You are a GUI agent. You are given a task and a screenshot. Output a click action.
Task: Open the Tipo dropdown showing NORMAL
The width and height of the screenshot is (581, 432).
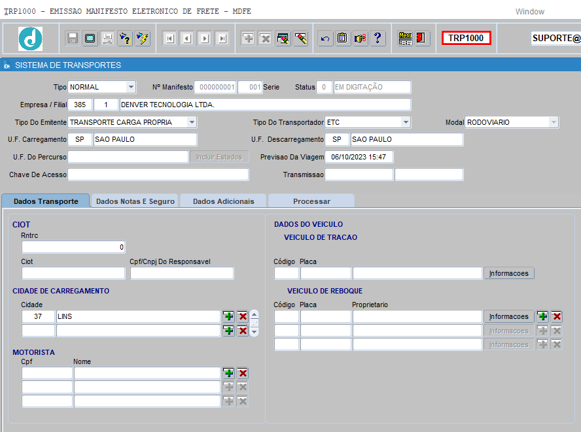click(x=131, y=87)
